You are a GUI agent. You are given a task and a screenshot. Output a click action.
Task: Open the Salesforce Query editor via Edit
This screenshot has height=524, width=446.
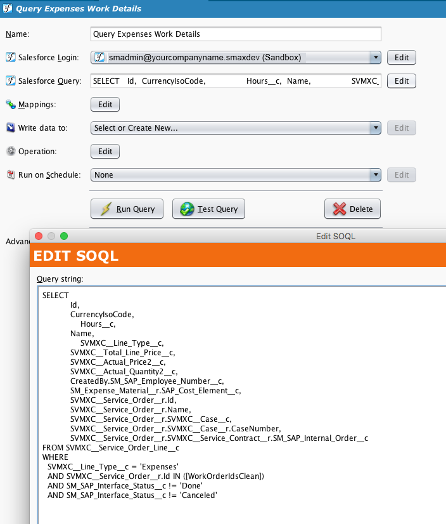tap(402, 81)
